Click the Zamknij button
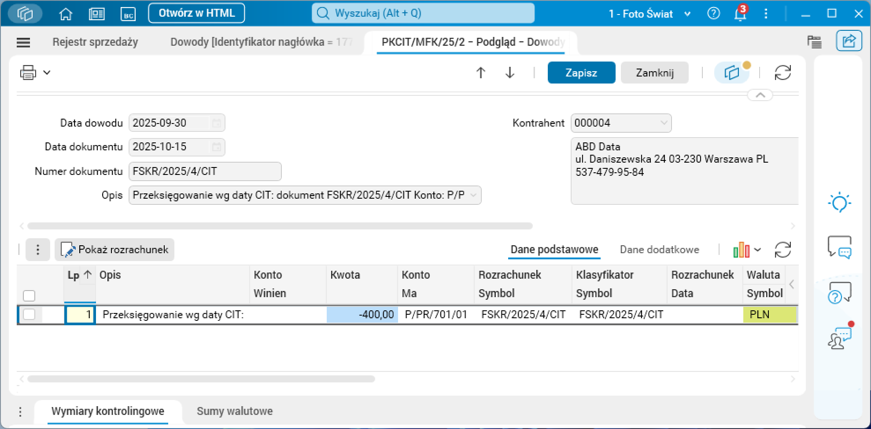This screenshot has width=871, height=429. (655, 73)
